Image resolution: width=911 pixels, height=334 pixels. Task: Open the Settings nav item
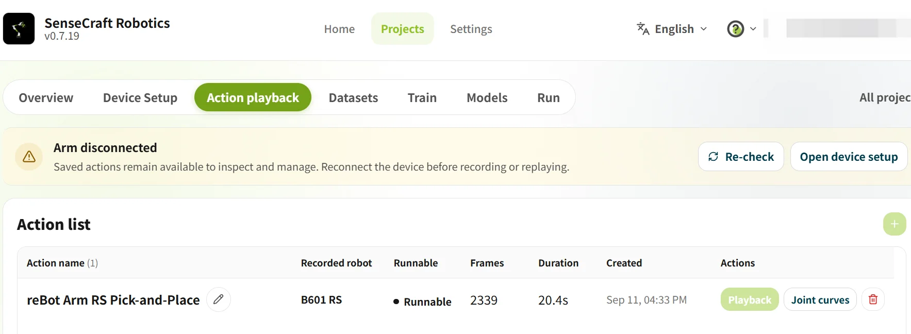(471, 29)
